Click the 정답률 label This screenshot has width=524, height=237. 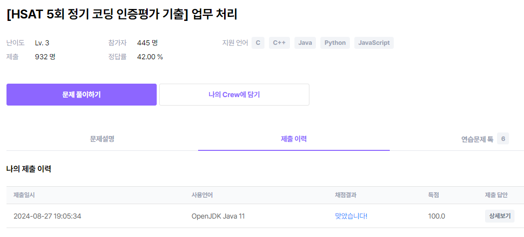pyautogui.click(x=117, y=57)
